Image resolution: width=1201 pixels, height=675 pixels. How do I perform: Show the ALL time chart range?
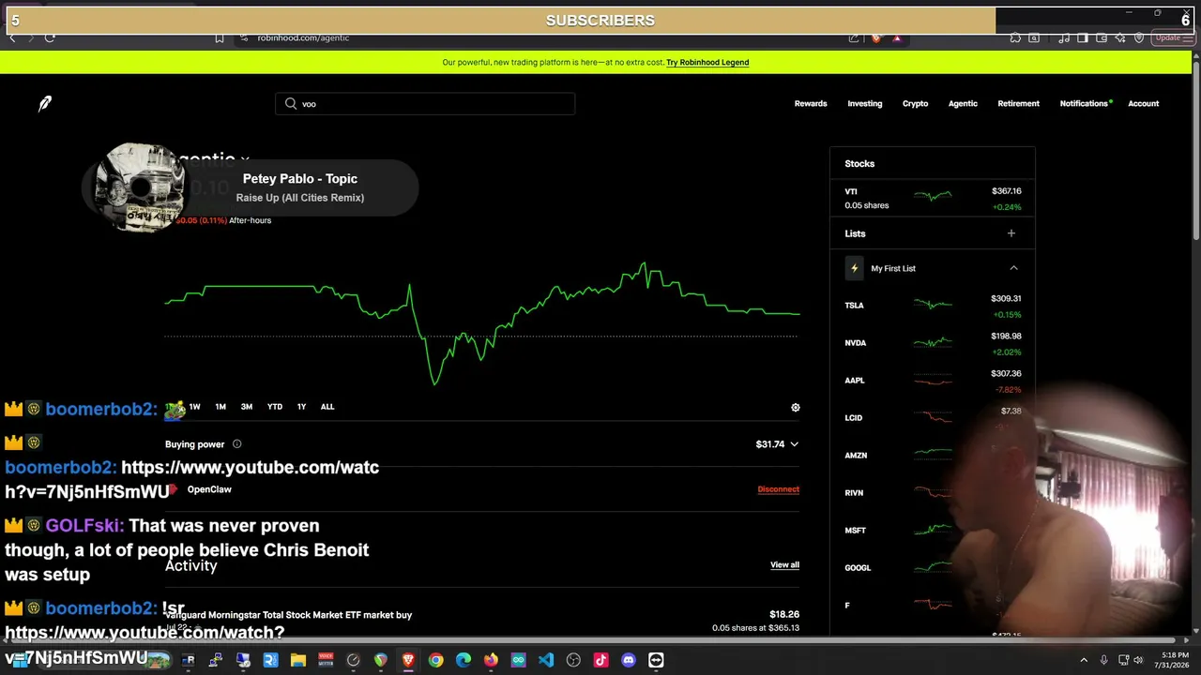point(327,407)
